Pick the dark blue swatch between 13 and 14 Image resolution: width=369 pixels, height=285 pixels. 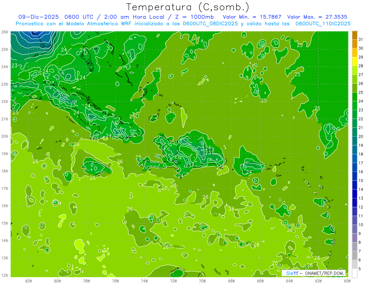[x=355, y=194]
